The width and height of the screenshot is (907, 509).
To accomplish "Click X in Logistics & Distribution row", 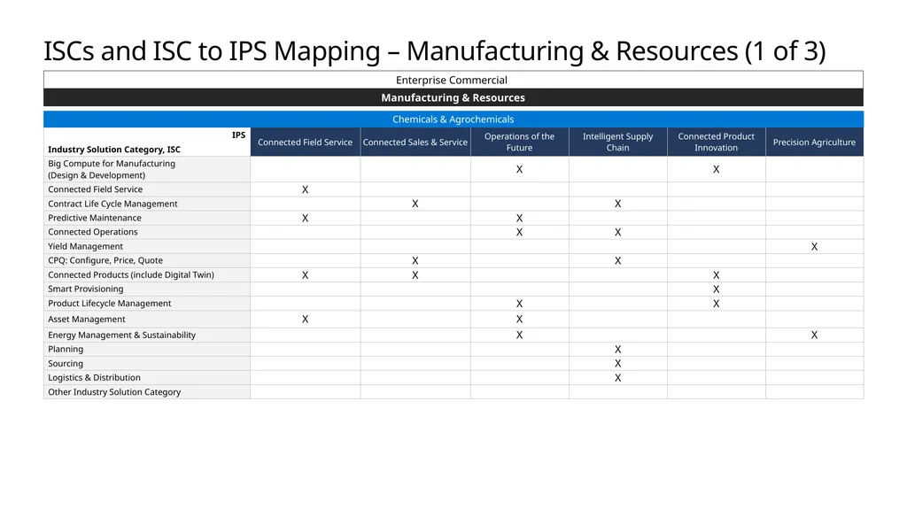I will pyautogui.click(x=617, y=378).
